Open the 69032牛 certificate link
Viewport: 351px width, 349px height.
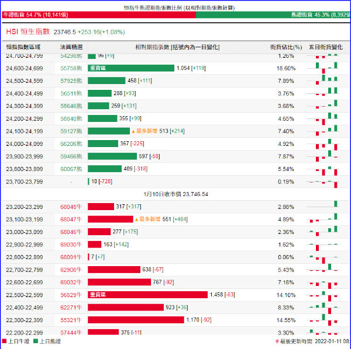tap(71, 282)
